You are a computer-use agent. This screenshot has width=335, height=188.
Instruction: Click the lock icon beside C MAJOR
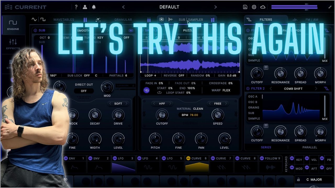(298, 180)
